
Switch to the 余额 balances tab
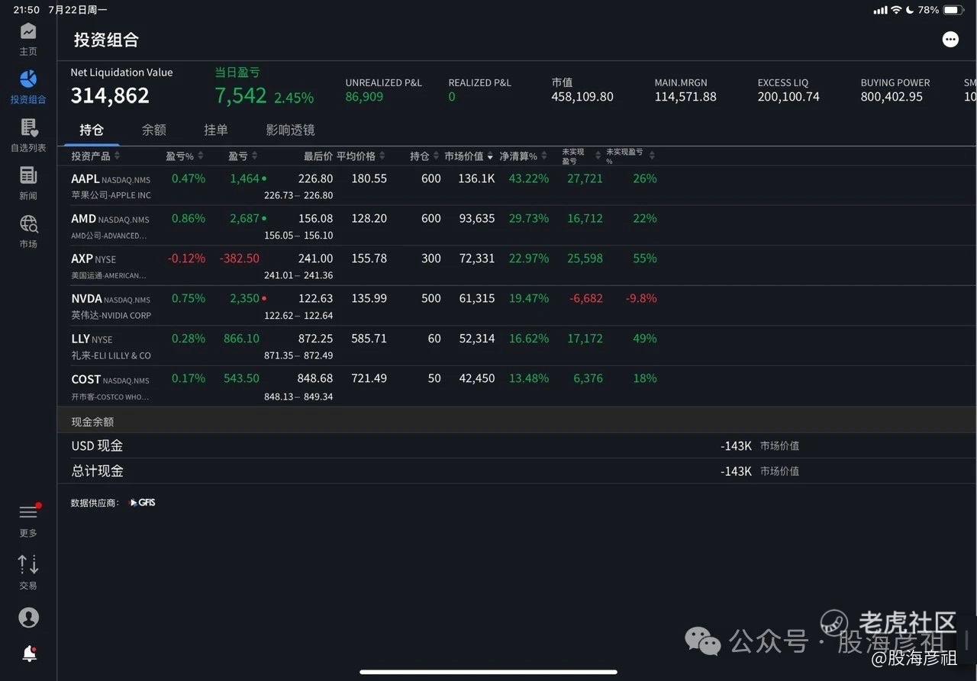153,130
